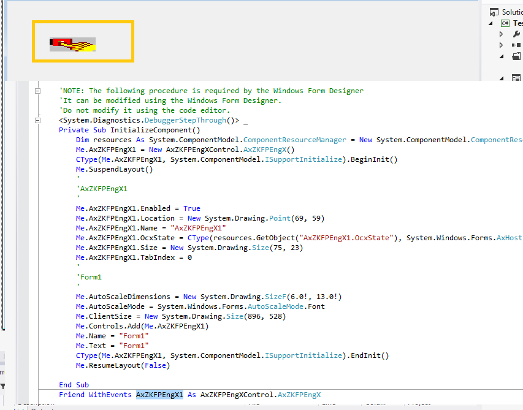Click 'AutoScaleMode.Font' text

pyautogui.click(x=286, y=306)
